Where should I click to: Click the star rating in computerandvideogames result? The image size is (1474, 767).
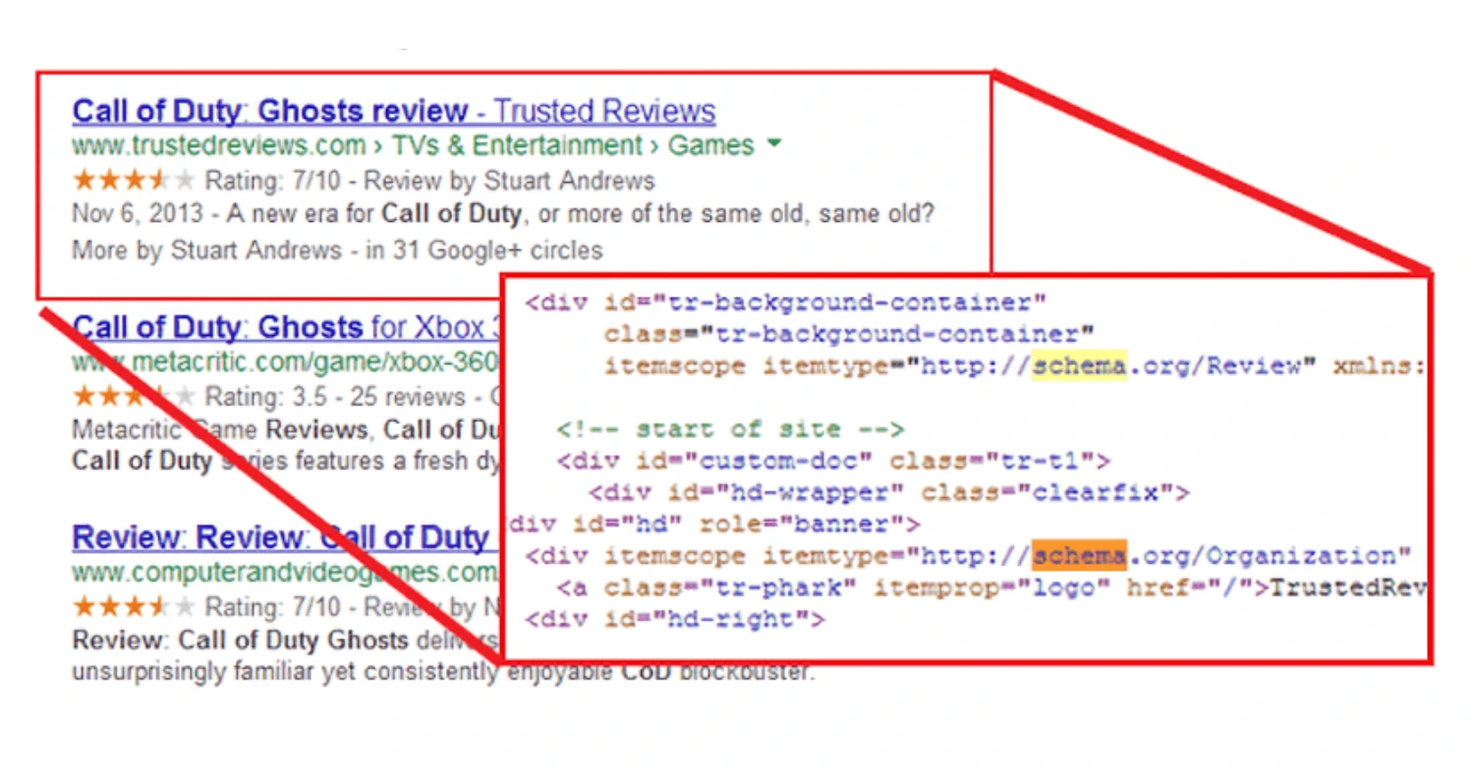135,607
